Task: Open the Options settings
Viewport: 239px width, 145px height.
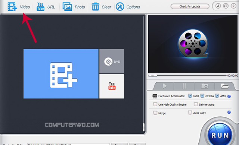Action: point(128,7)
